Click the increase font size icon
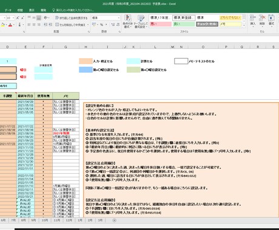 pos(18,18)
